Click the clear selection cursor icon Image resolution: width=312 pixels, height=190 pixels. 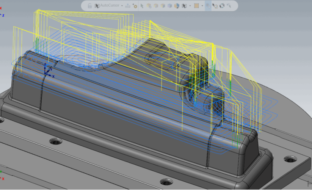tap(229, 6)
